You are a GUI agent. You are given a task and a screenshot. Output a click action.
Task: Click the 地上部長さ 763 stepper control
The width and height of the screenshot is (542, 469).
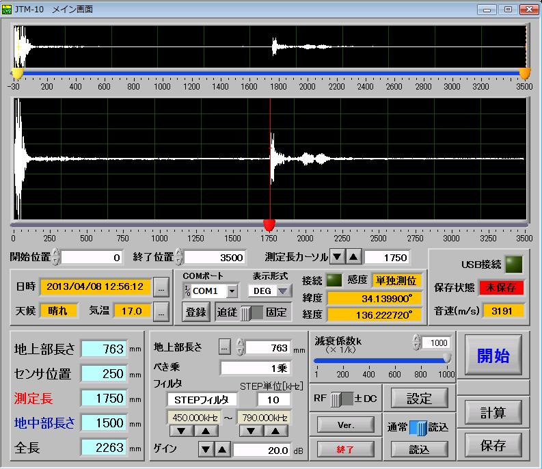tap(240, 347)
